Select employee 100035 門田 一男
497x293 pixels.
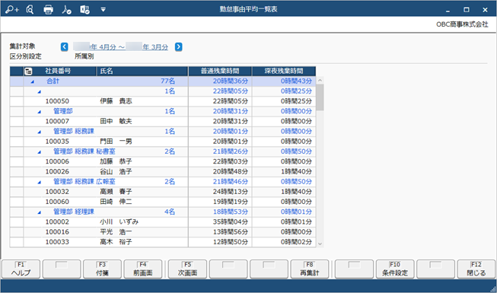pyautogui.click(x=163, y=142)
